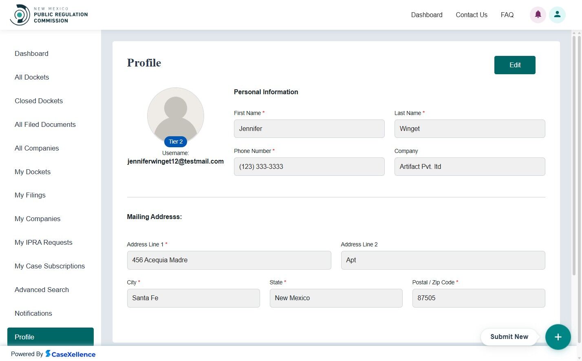Click the First Name field with Jennifer
The width and height of the screenshot is (582, 361).
pos(309,128)
